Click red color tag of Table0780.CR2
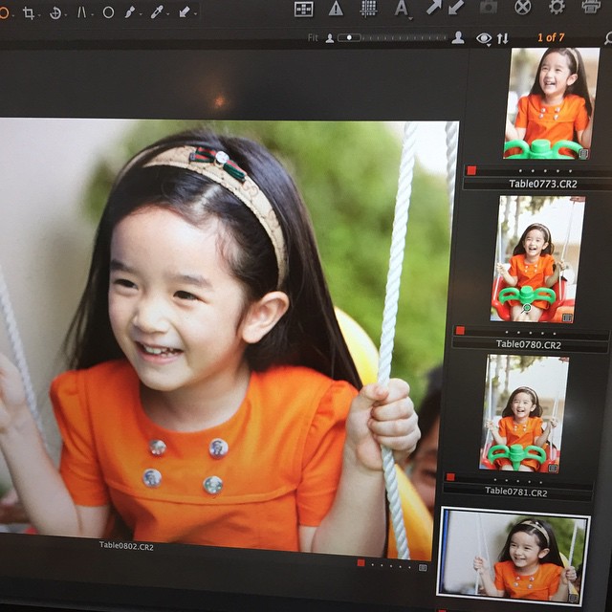Image resolution: width=612 pixels, height=612 pixels. point(460,331)
